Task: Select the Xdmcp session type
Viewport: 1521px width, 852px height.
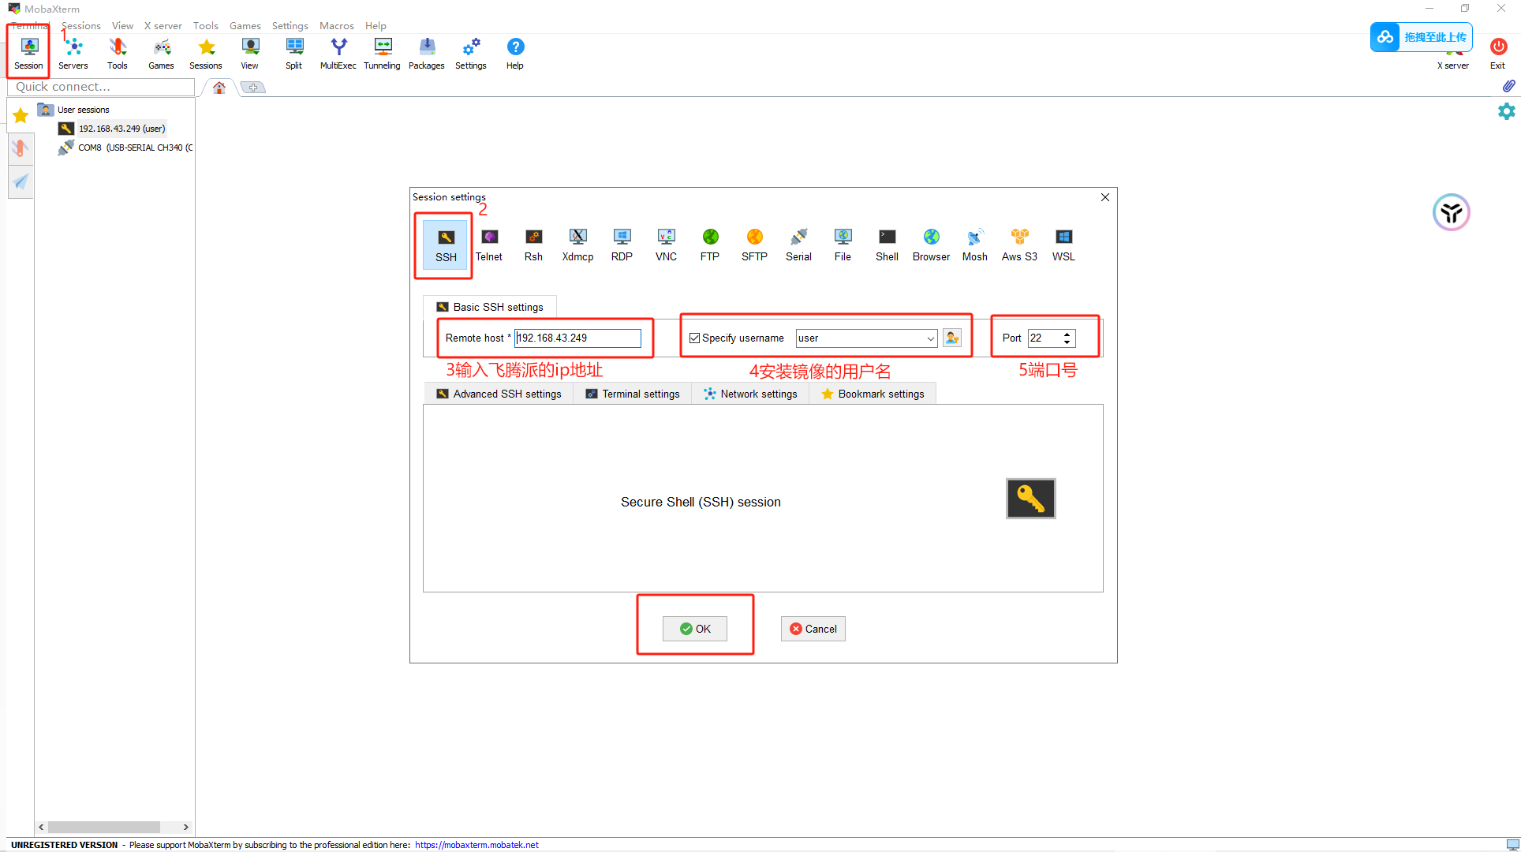Action: [578, 245]
